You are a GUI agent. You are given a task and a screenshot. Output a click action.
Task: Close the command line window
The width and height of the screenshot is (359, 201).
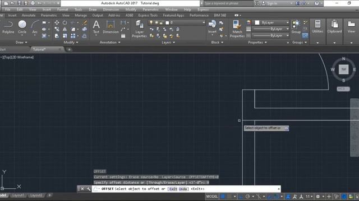82,189
